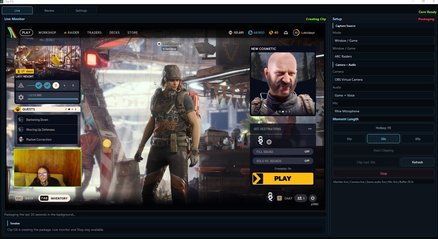Open the Store game menu
Image resolution: width=438 pixels, height=239 pixels.
point(132,32)
